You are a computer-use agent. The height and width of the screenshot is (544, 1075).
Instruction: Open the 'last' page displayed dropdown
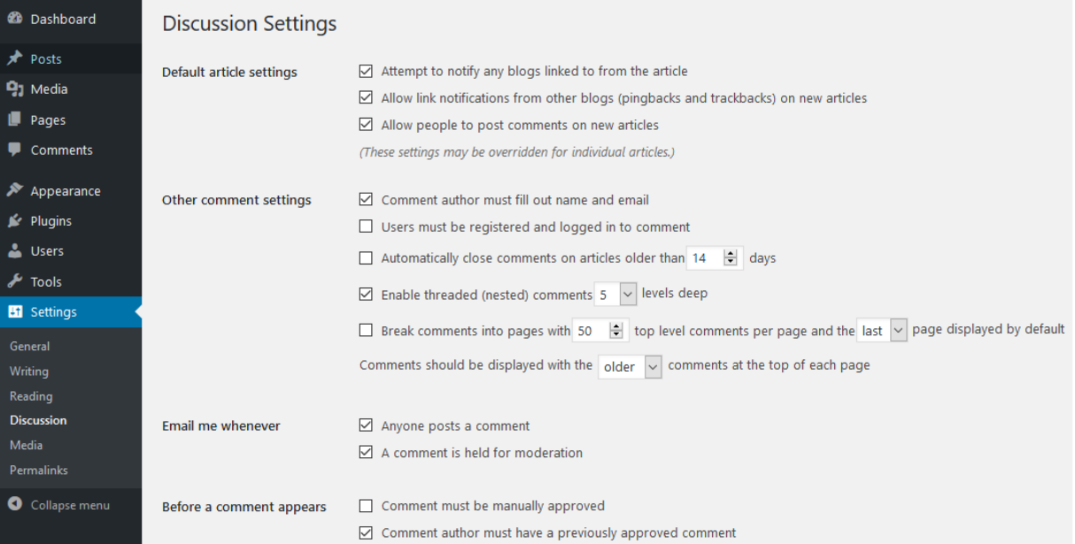[x=882, y=330]
